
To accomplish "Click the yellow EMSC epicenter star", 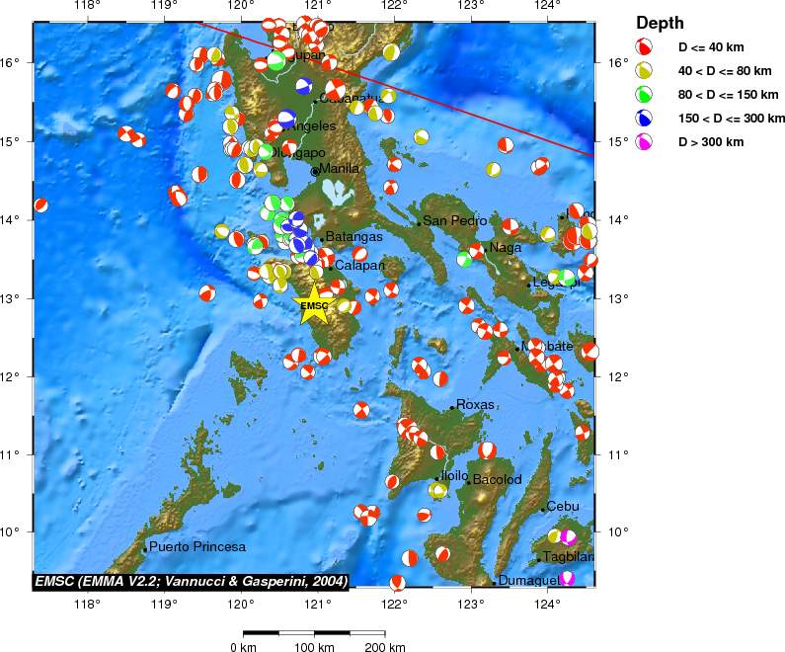I will tap(314, 304).
